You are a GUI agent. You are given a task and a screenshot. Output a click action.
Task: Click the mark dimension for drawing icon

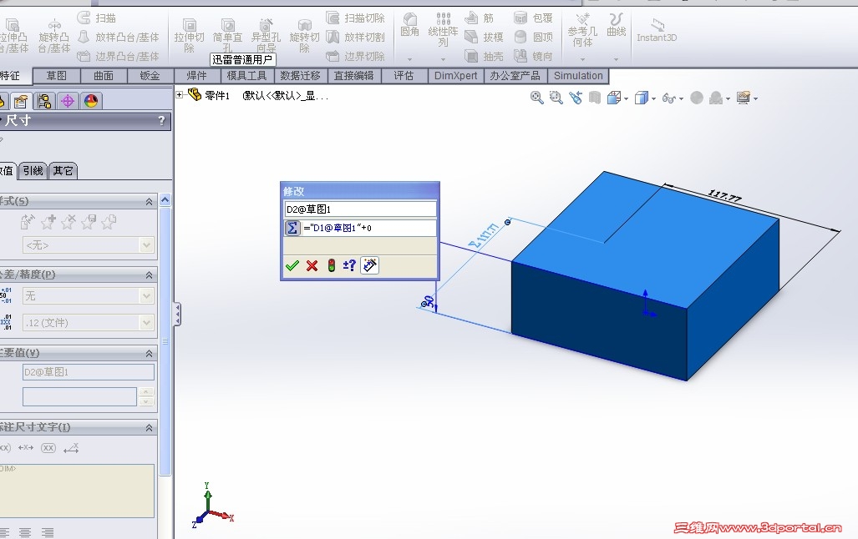point(370,265)
